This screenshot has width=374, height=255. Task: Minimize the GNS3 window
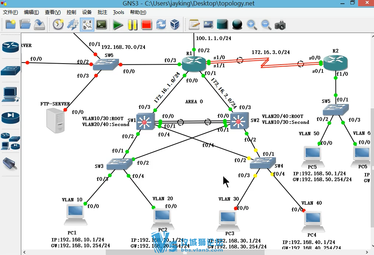point(343,3)
